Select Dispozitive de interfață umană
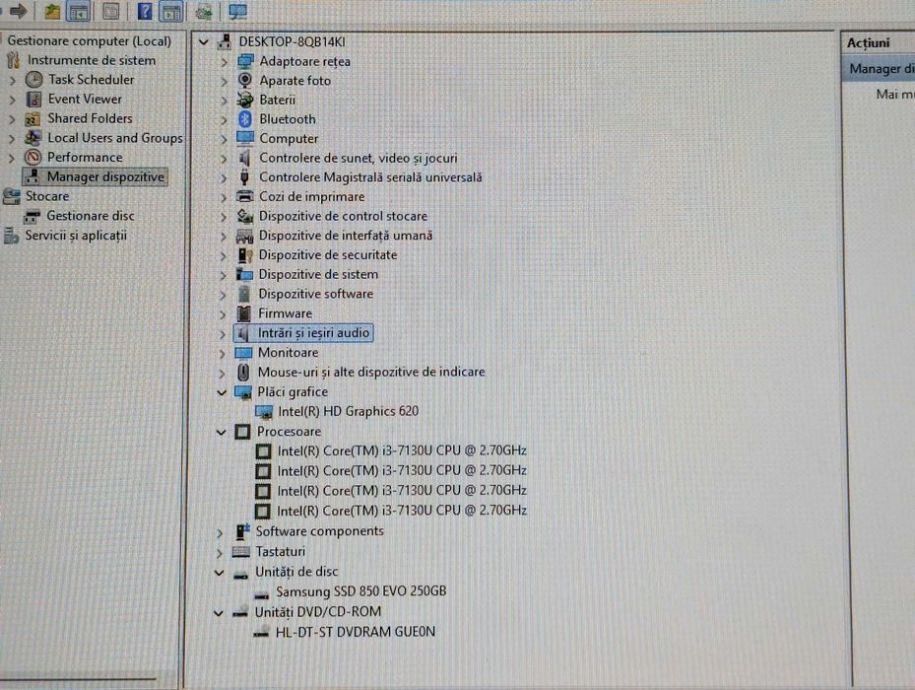Image resolution: width=915 pixels, height=690 pixels. point(346,236)
